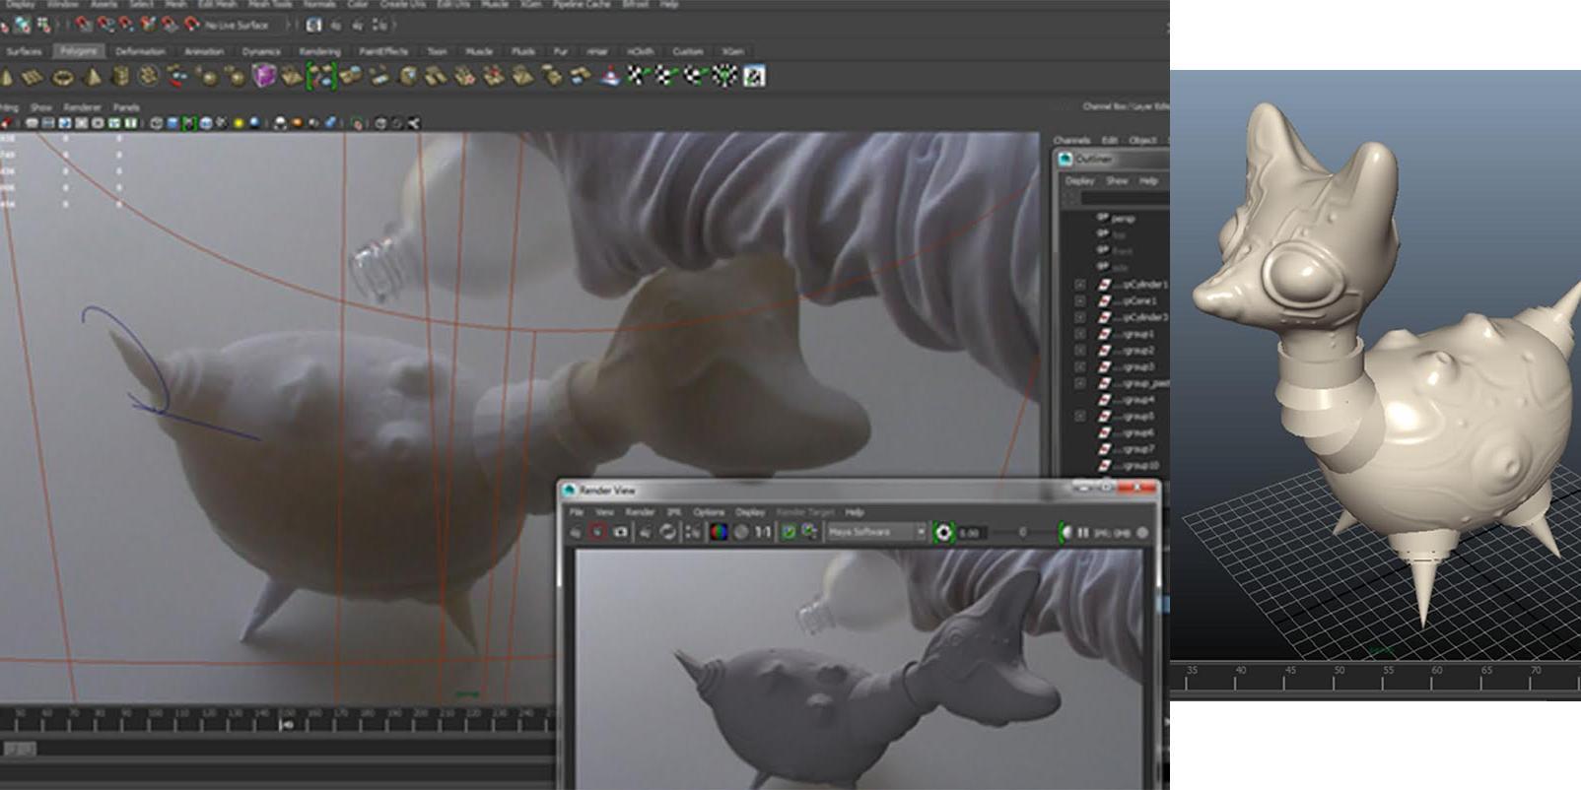The image size is (1581, 790).
Task: Click the Render View exposure ring icon
Action: coord(943,532)
